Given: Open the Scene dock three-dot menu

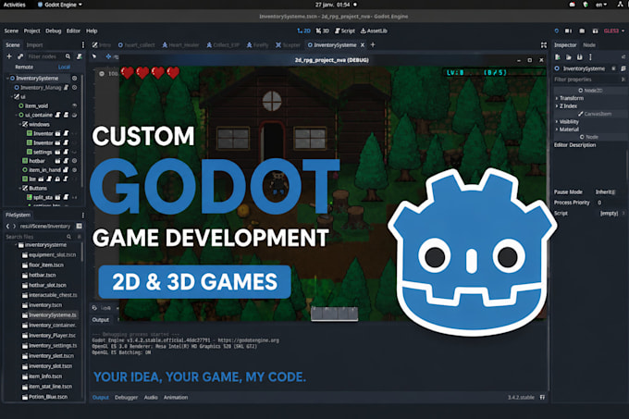Looking at the screenshot, I should click(x=83, y=45).
